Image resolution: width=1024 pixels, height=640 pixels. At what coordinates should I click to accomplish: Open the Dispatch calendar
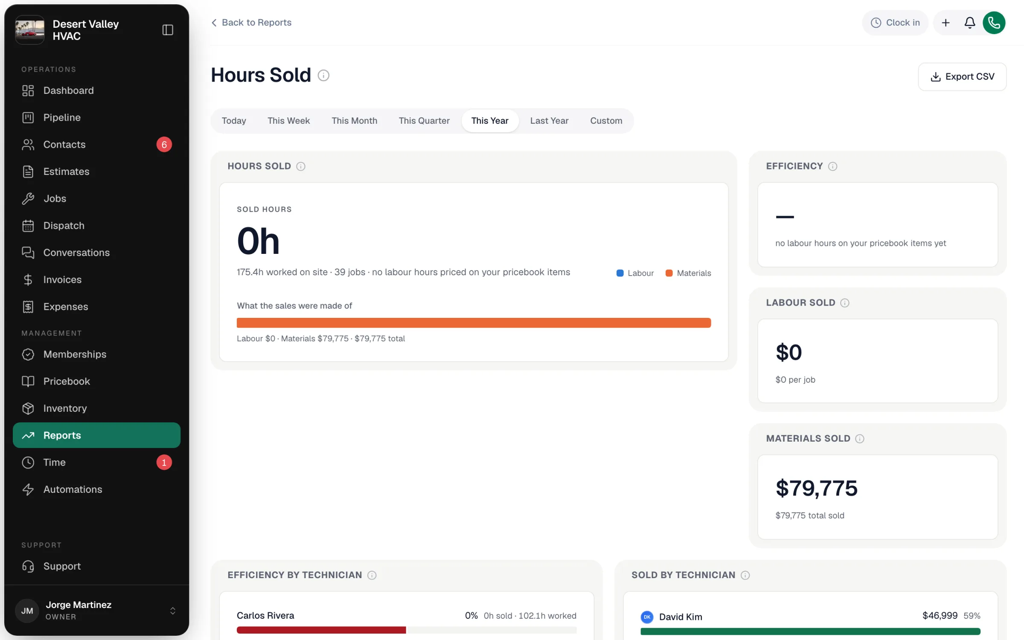96,226
